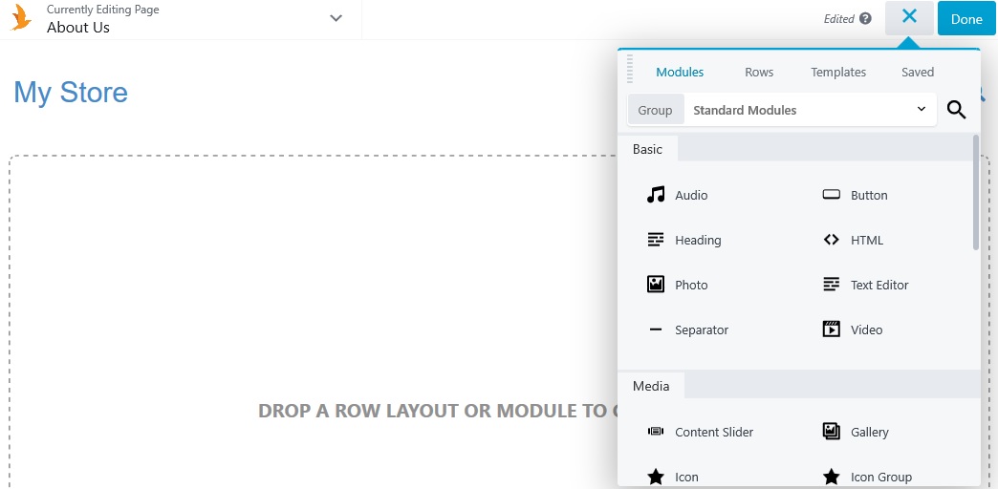The width and height of the screenshot is (998, 489).
Task: Select the Video module label
Action: pos(867,330)
